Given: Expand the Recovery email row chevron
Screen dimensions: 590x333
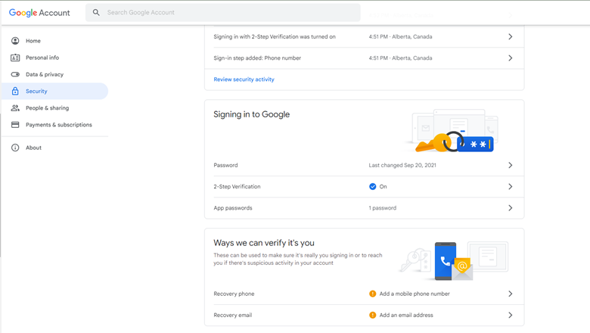Looking at the screenshot, I should point(510,315).
